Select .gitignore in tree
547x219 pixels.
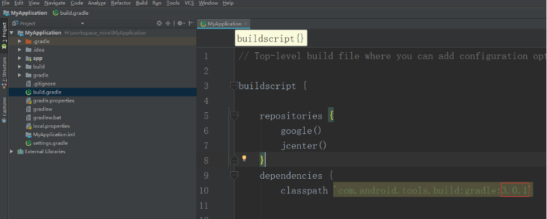[x=44, y=84]
